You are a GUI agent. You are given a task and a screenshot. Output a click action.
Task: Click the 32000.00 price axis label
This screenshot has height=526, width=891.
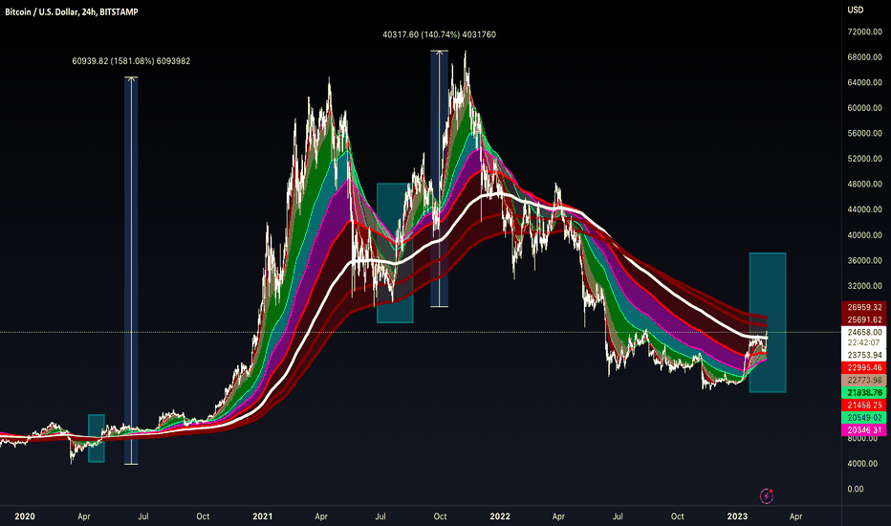tap(864, 285)
